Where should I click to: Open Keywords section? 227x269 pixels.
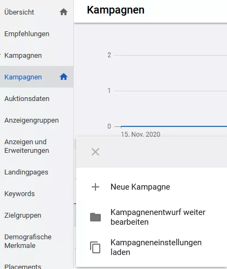[19, 194]
